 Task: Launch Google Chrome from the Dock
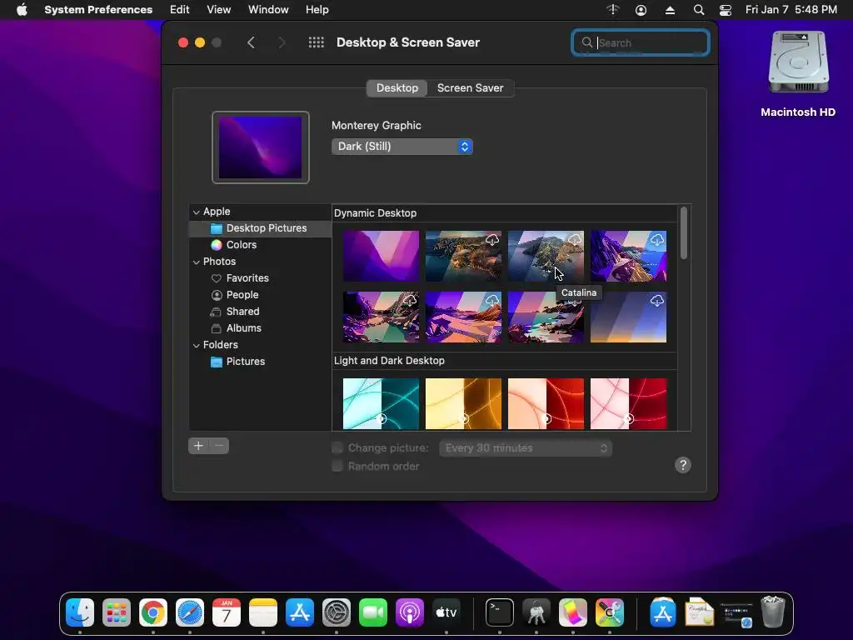pos(153,612)
